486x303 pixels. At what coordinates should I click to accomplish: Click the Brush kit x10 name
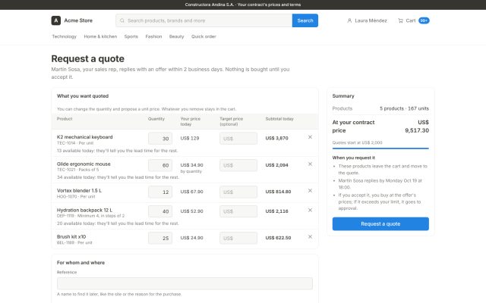click(71, 236)
